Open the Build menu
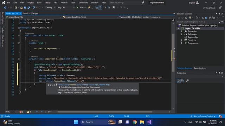 (39, 2)
